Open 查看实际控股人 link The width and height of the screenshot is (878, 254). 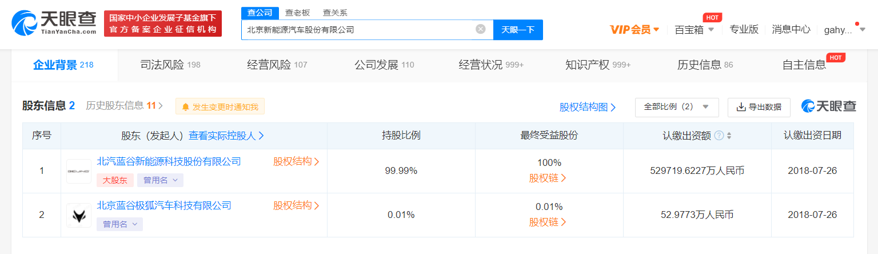226,136
